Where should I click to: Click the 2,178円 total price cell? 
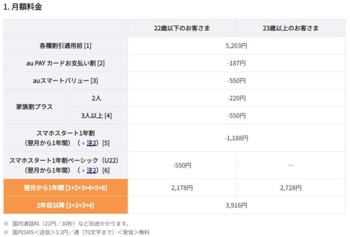click(182, 188)
